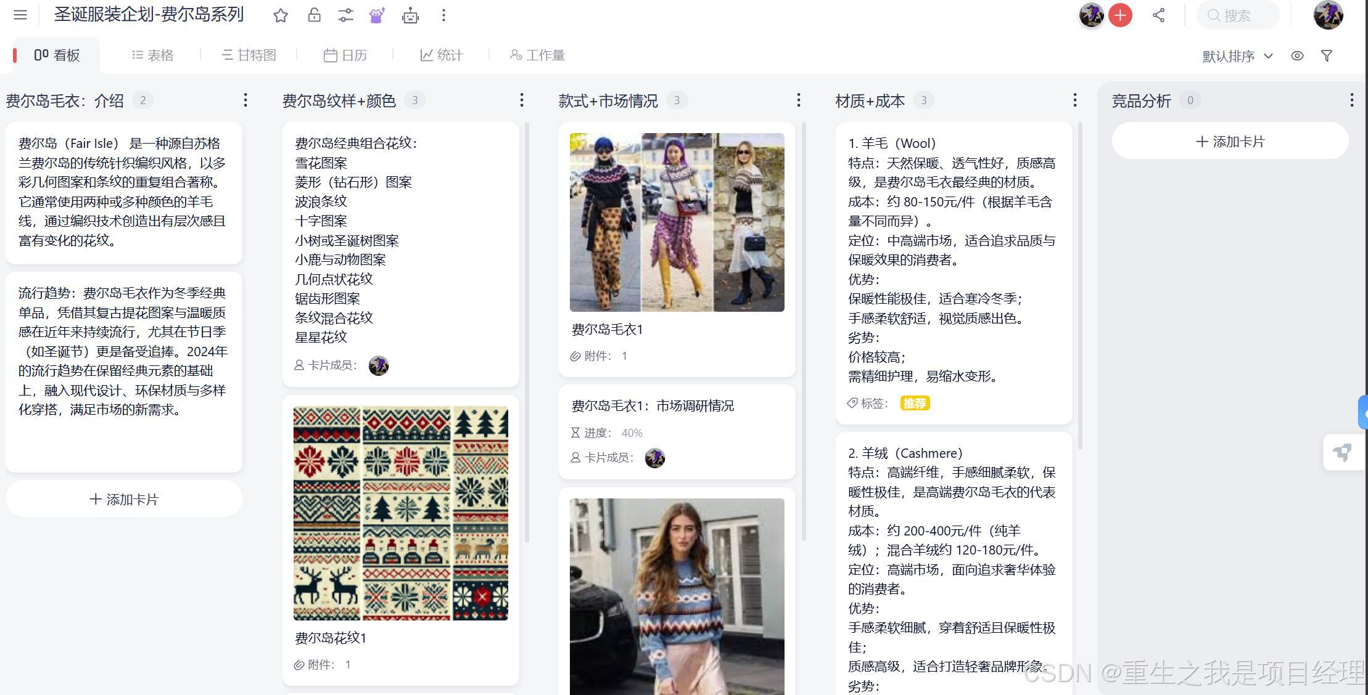1368x695 pixels.
Task: Open the filter funnel icon
Action: (1327, 56)
